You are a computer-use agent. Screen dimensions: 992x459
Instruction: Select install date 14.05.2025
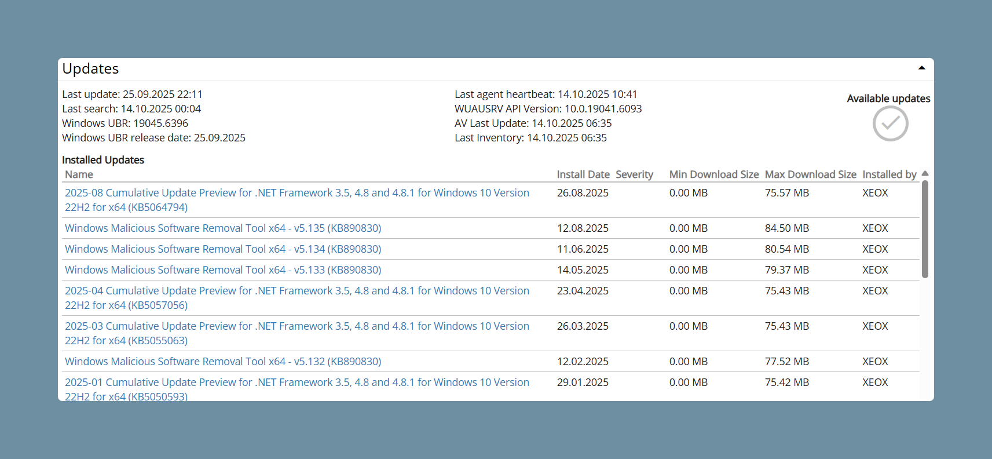point(583,270)
